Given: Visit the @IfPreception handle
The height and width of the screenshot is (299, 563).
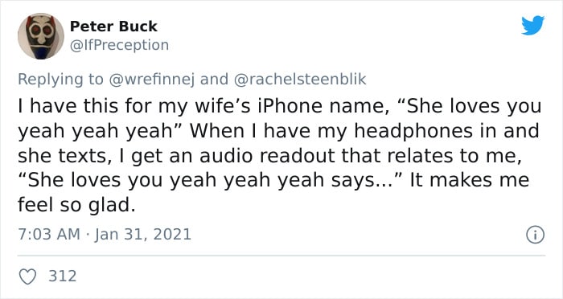Looking at the screenshot, I should [119, 45].
